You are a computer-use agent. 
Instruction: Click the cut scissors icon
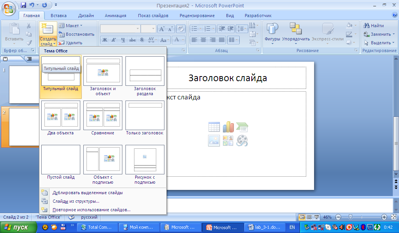point(28,26)
